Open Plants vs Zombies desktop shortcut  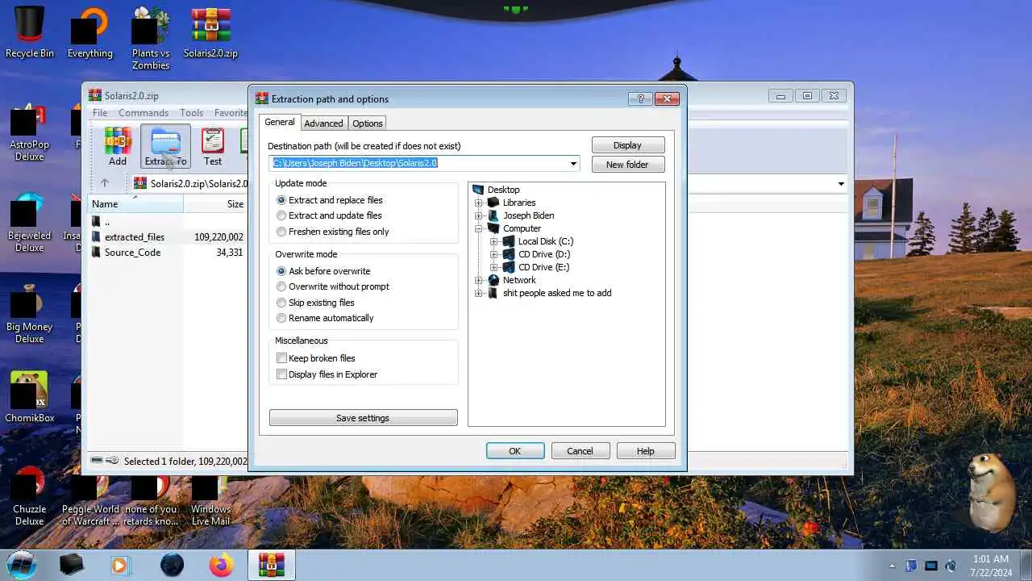[x=151, y=38]
